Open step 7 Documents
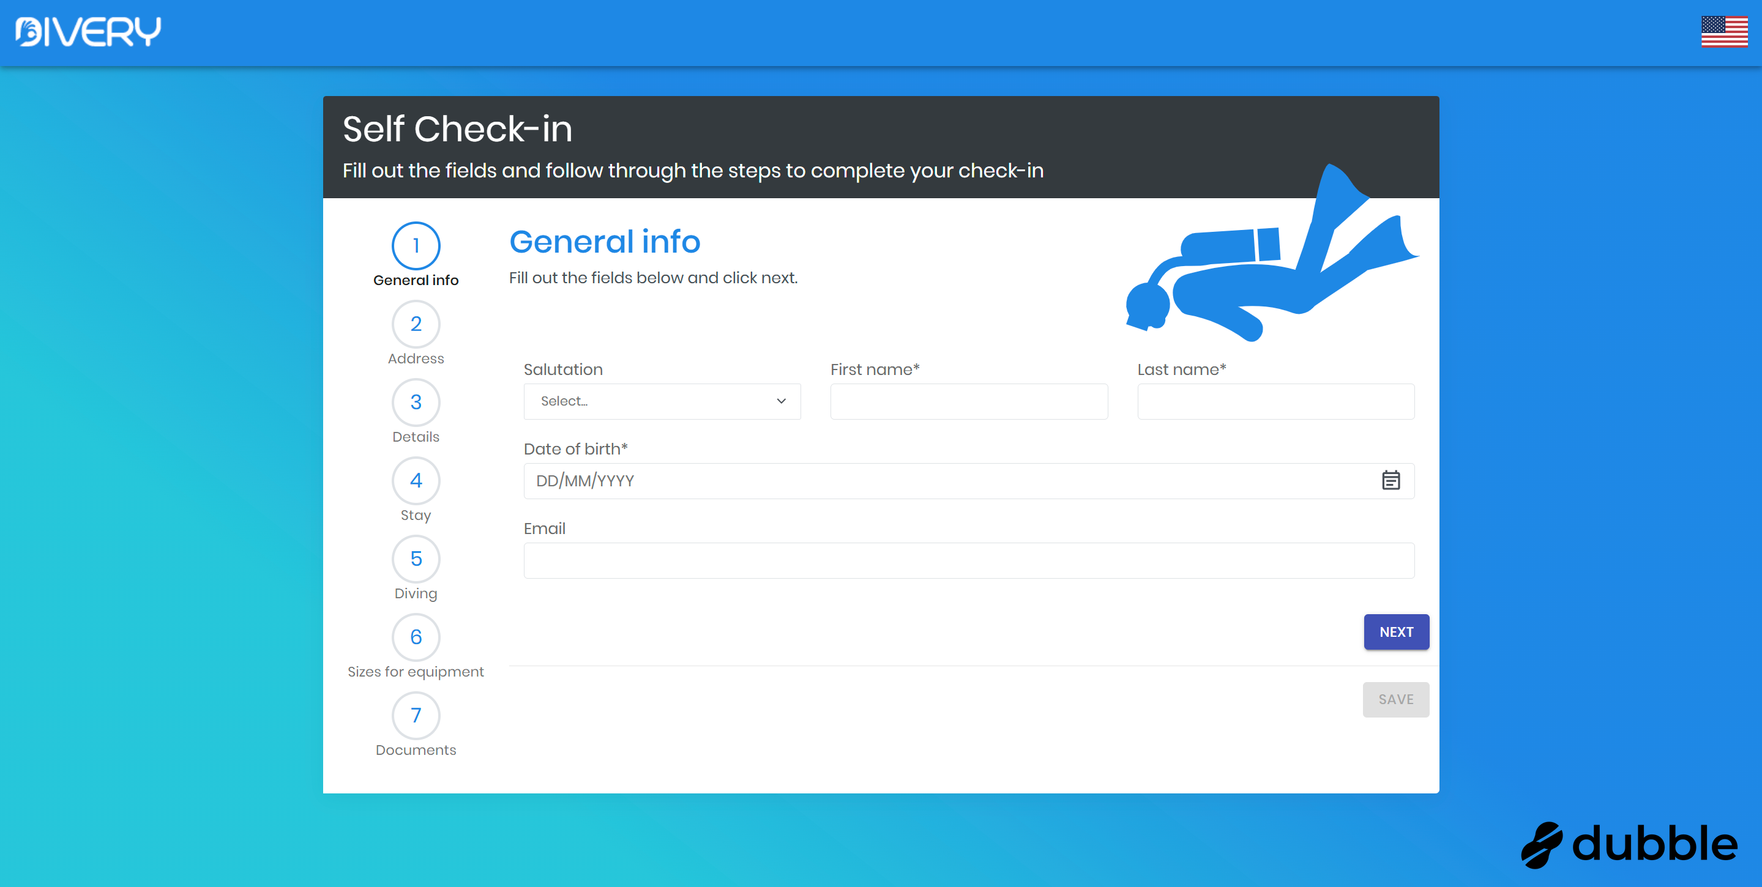 point(415,715)
